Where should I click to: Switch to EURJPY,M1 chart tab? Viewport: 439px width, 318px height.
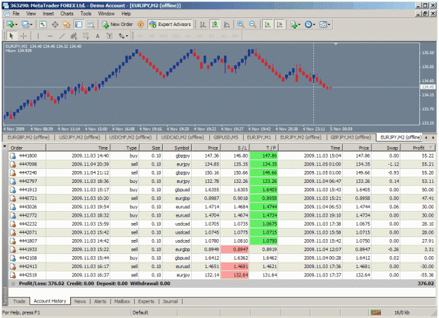(x=258, y=137)
